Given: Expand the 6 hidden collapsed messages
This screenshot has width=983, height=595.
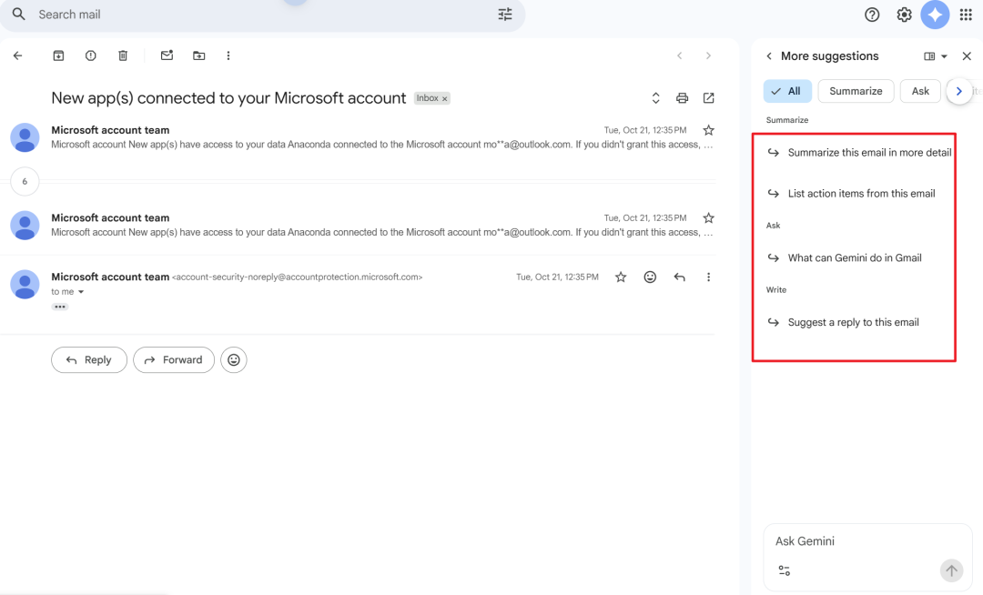Looking at the screenshot, I should click(25, 182).
